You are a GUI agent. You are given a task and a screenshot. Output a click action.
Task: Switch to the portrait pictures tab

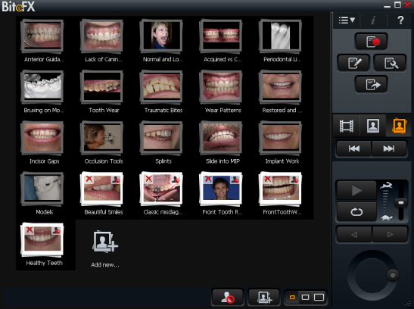[372, 126]
